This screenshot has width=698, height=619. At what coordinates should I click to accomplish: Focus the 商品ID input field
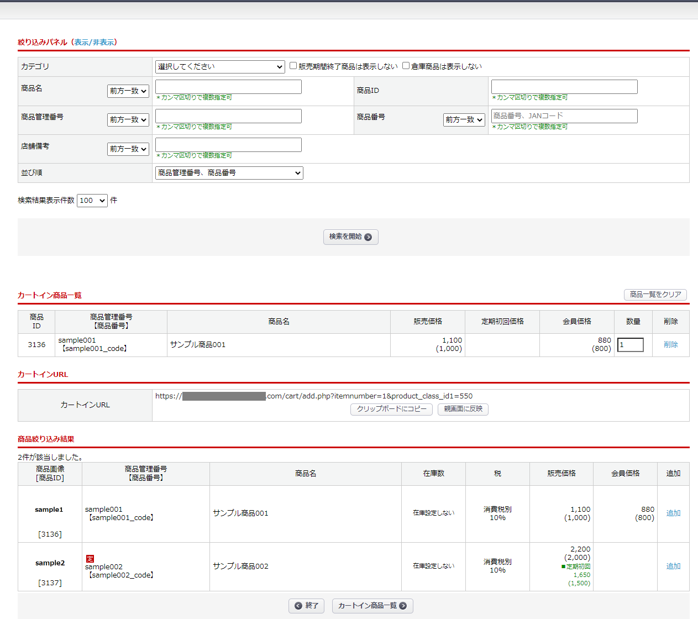click(x=564, y=87)
